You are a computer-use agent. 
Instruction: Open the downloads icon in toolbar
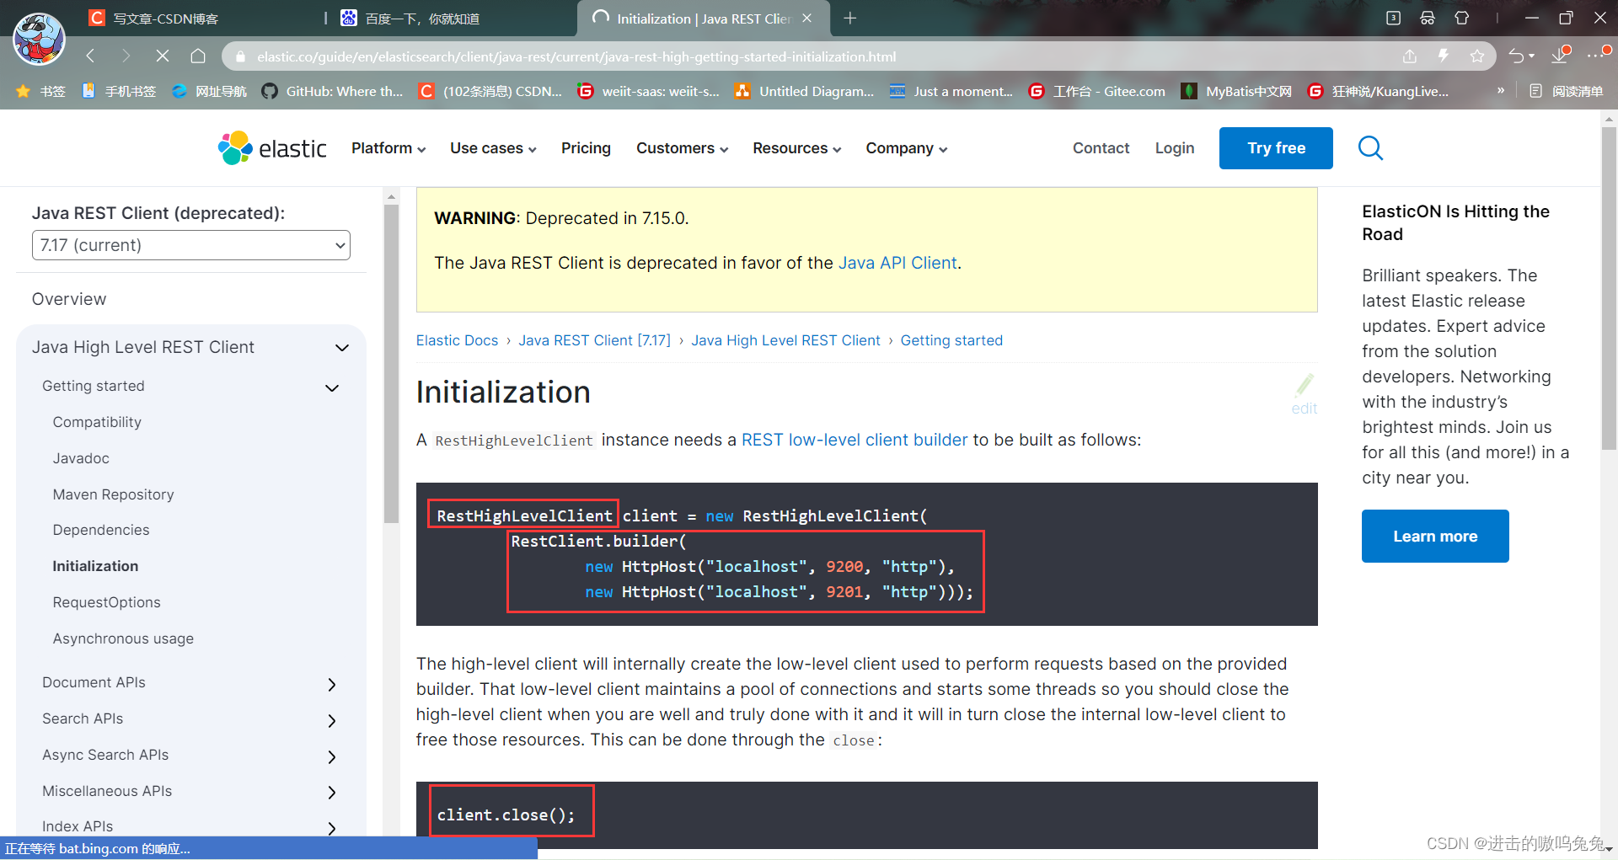[1561, 55]
